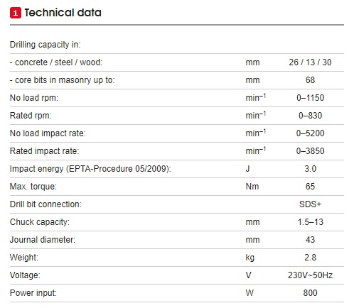Click the Voltage value 230V~50Hz
The height and width of the screenshot is (308, 349).
(310, 275)
